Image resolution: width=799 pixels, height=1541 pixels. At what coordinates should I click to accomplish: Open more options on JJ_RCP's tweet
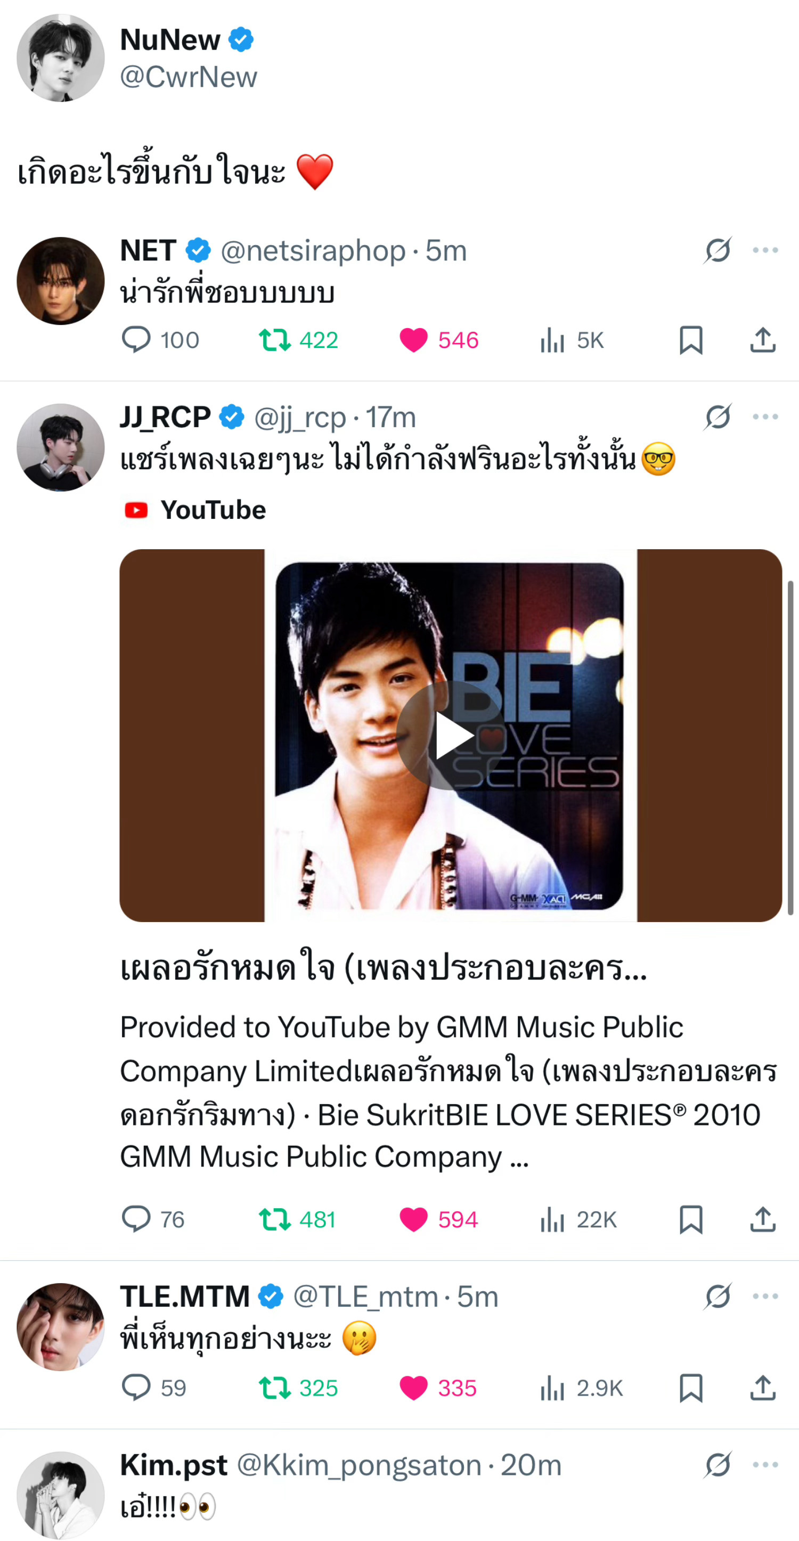[765, 417]
